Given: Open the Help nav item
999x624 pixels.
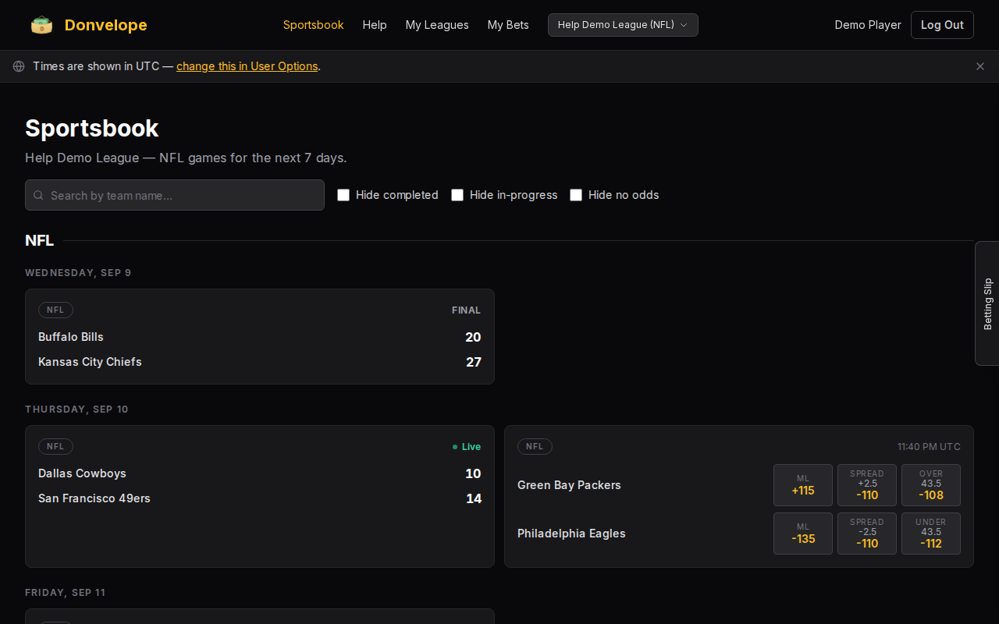Looking at the screenshot, I should (x=375, y=25).
